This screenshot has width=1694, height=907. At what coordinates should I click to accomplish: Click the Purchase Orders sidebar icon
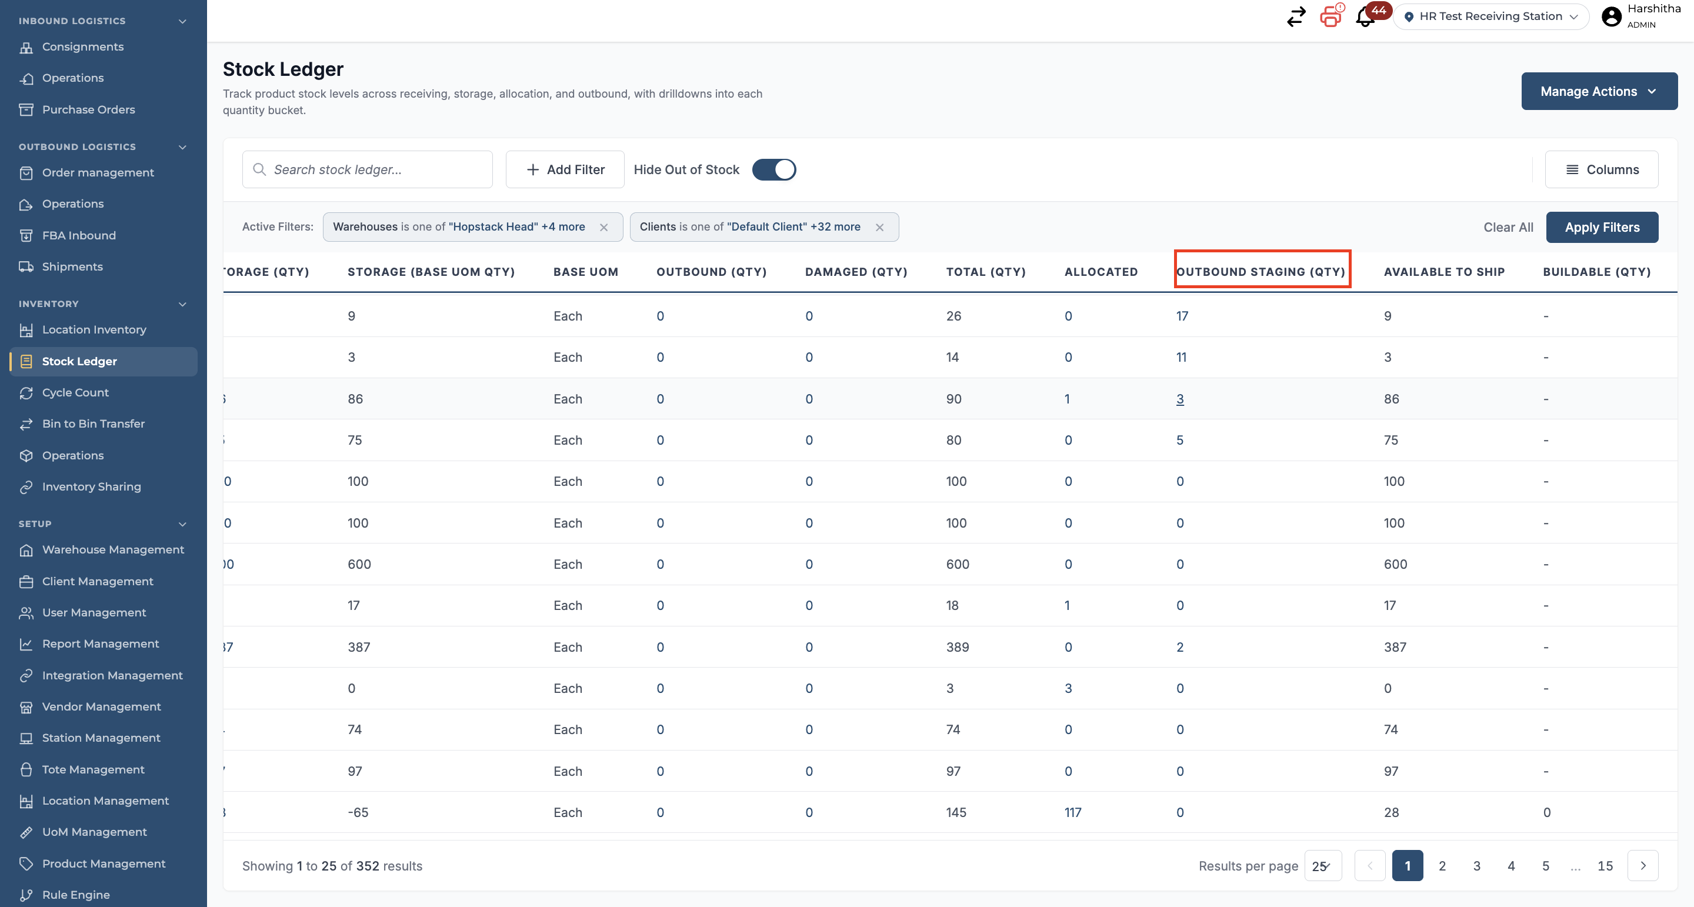pyautogui.click(x=26, y=109)
